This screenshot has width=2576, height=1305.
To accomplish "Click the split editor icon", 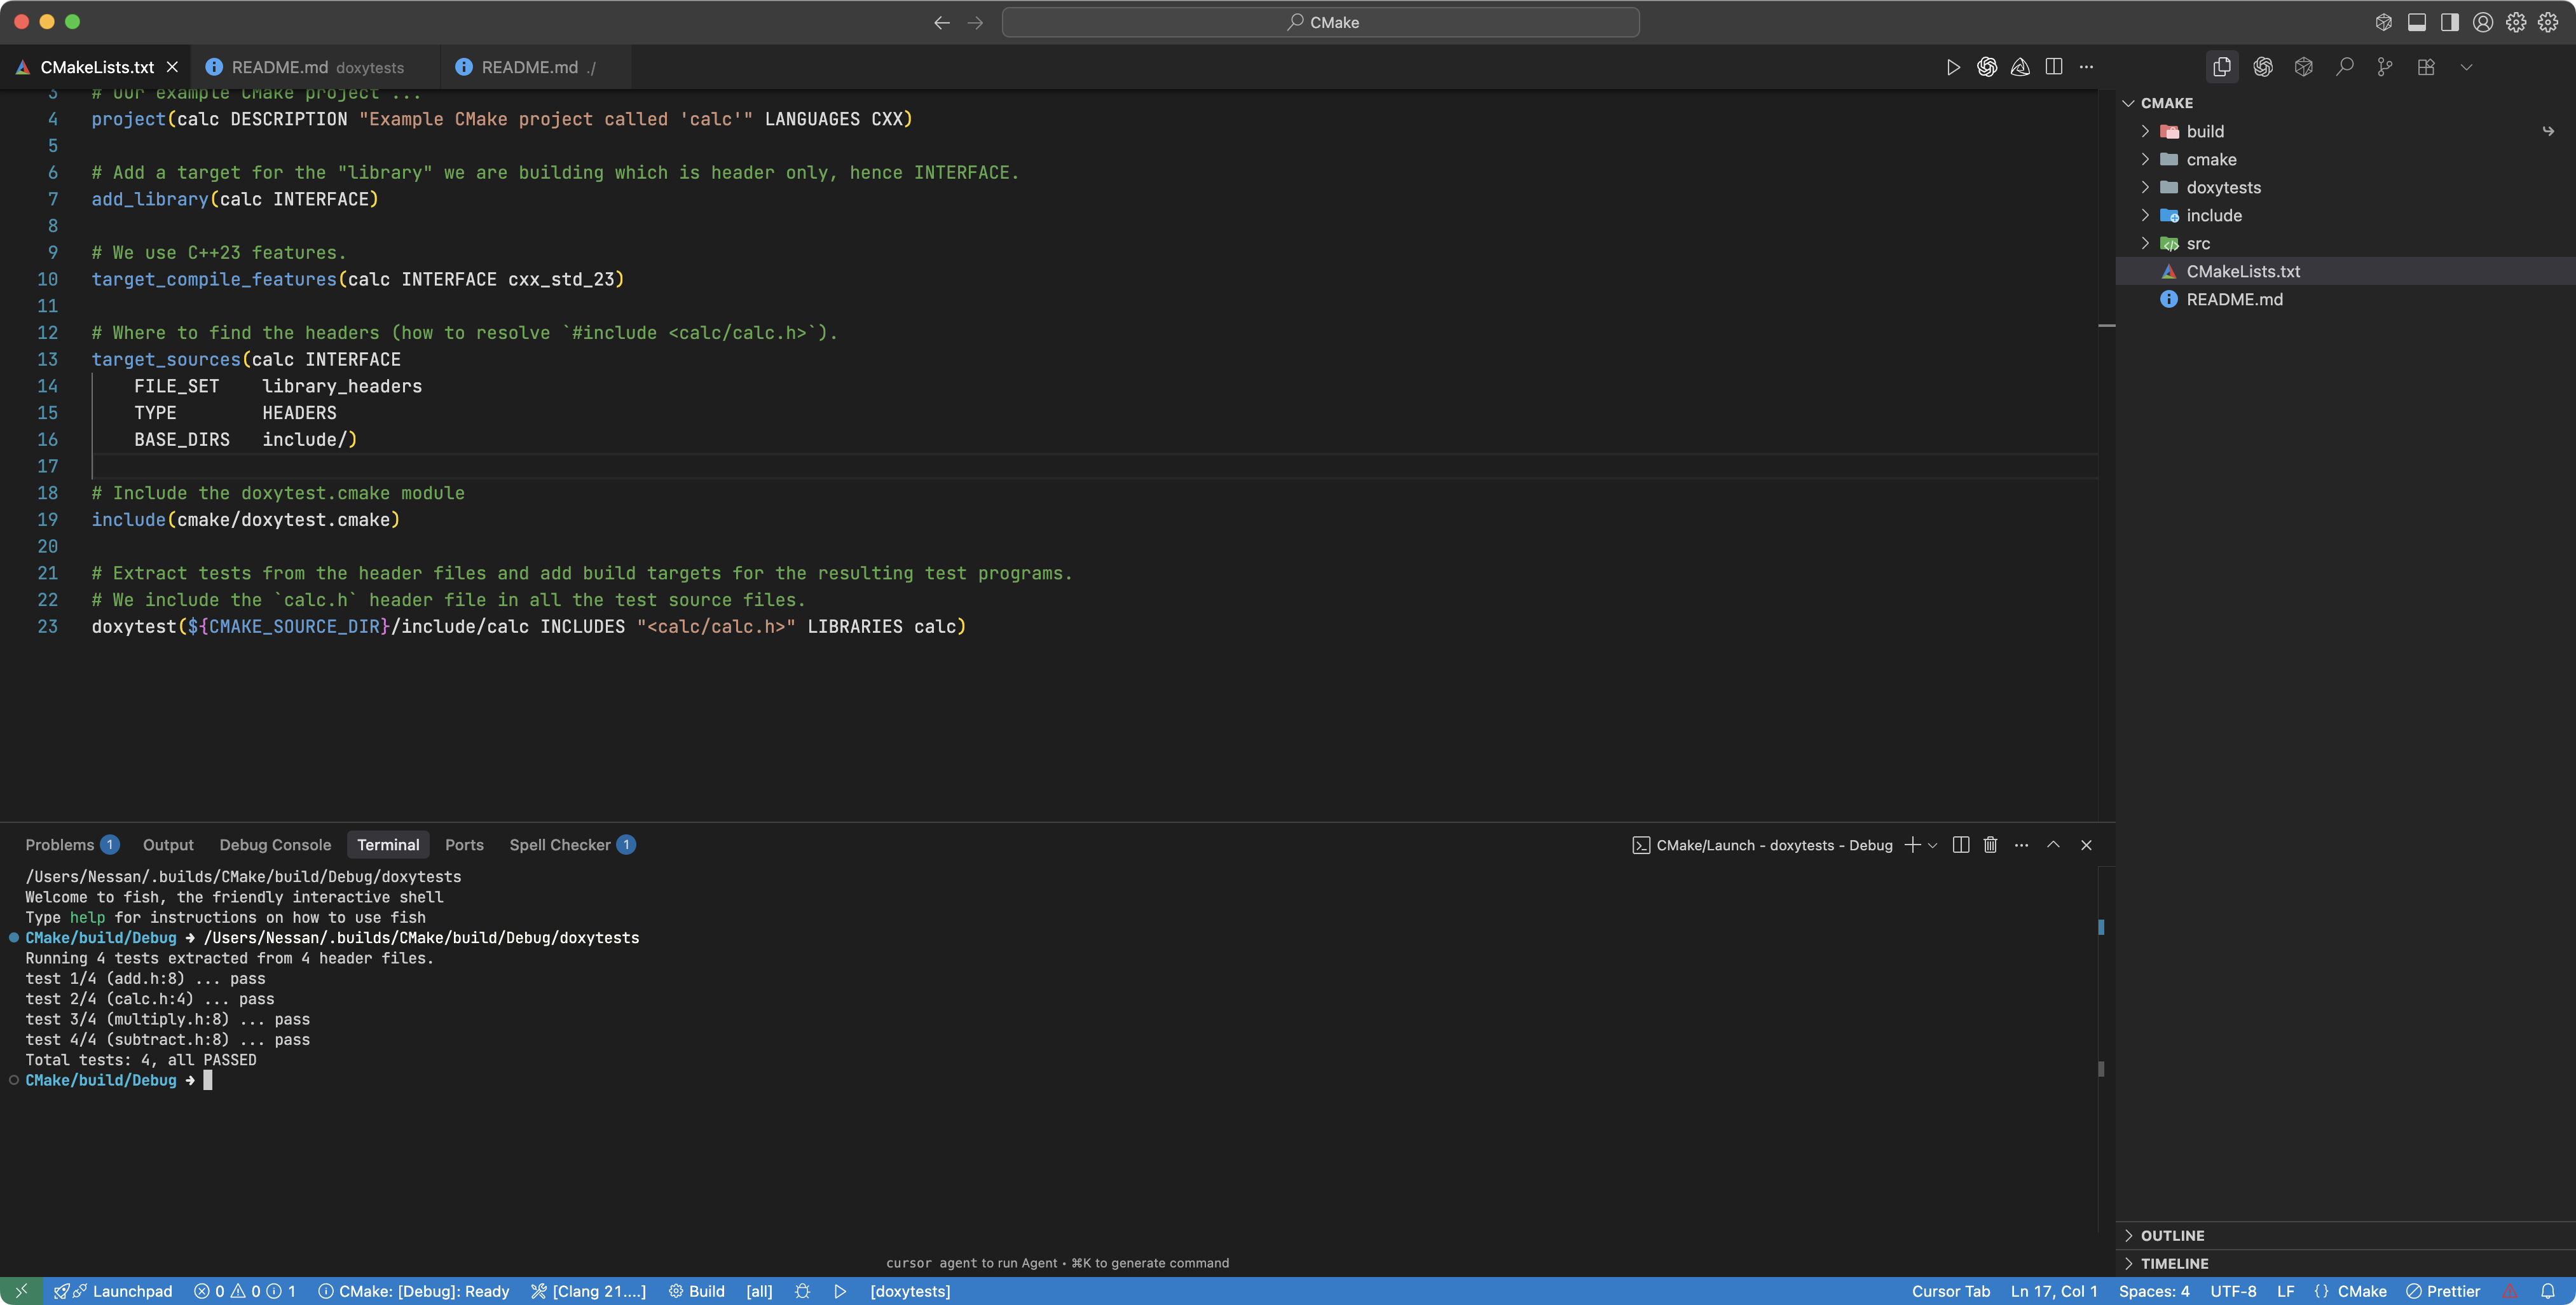I will [2053, 67].
